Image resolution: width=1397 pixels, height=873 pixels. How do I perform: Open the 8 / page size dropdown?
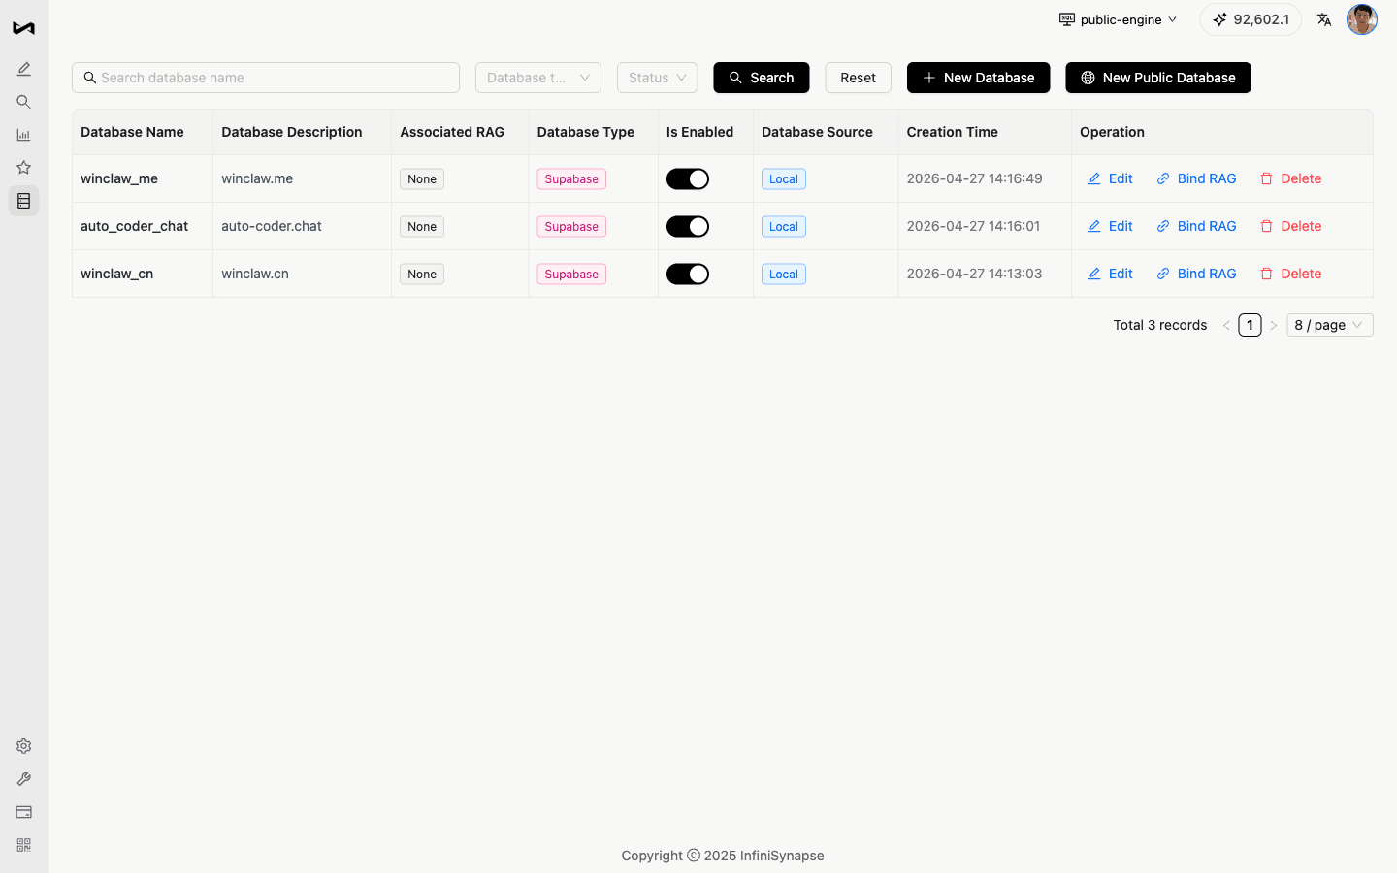point(1329,325)
